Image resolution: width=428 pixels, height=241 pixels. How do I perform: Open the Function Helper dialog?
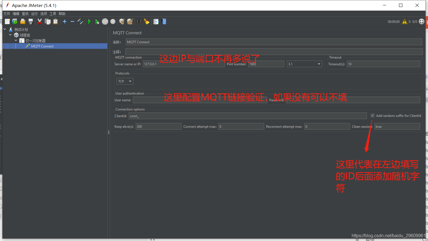[x=155, y=21]
